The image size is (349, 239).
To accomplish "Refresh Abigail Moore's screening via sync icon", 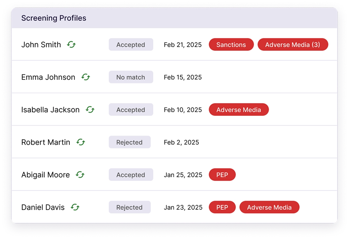I will pos(80,175).
